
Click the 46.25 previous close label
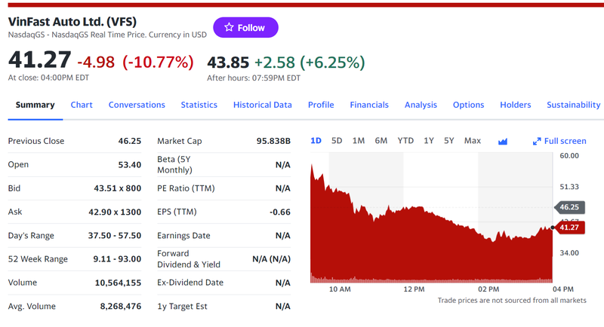point(569,206)
